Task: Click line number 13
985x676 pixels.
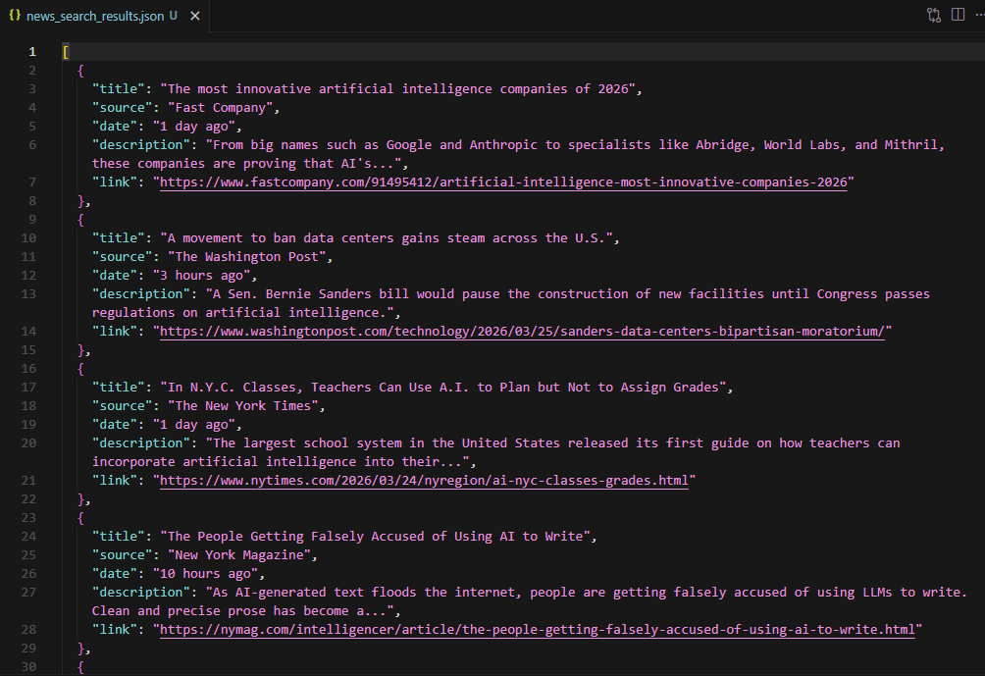Action: 28,293
